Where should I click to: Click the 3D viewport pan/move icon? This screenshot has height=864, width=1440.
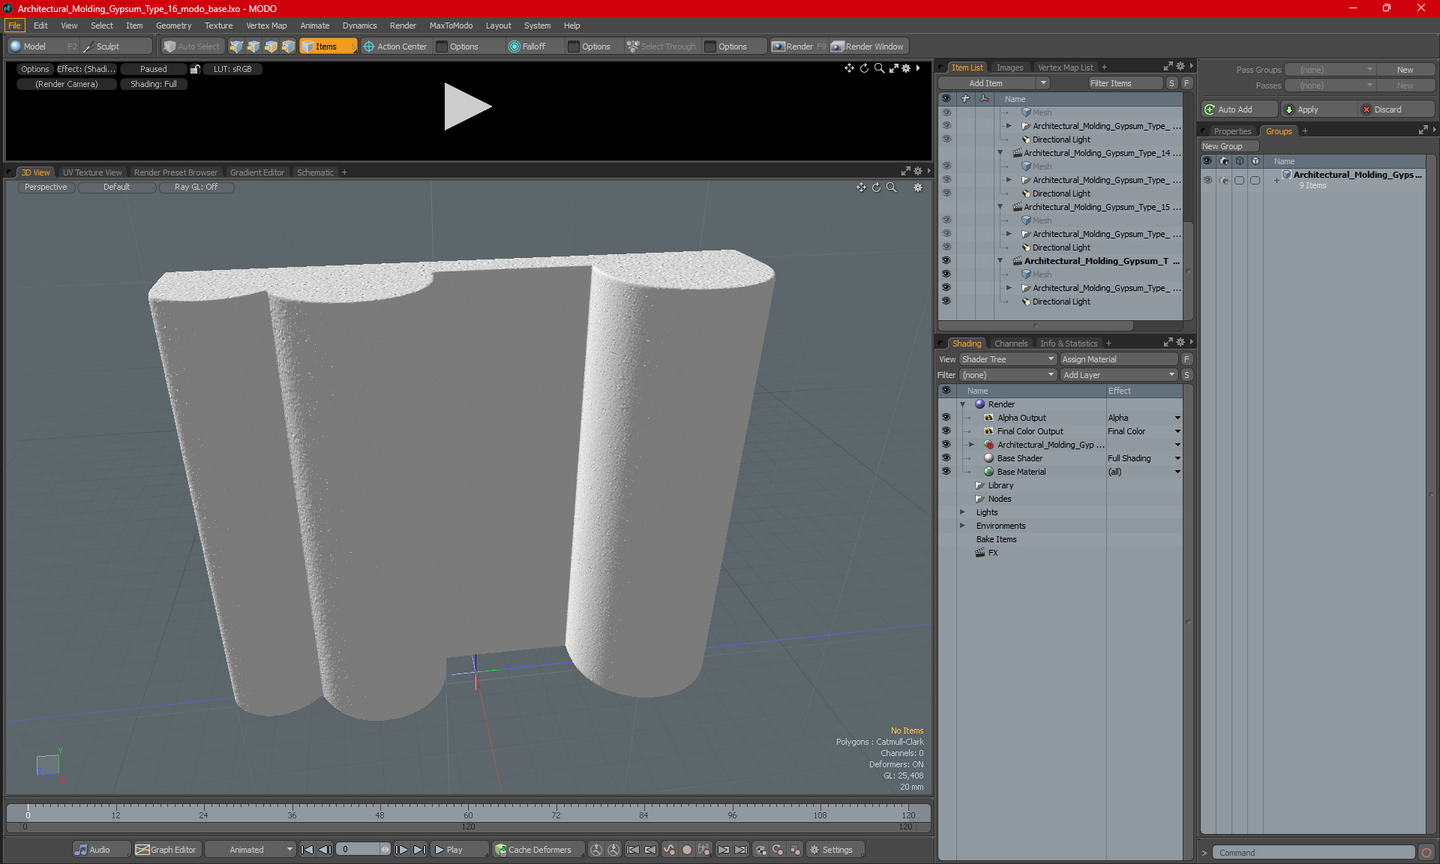(861, 187)
